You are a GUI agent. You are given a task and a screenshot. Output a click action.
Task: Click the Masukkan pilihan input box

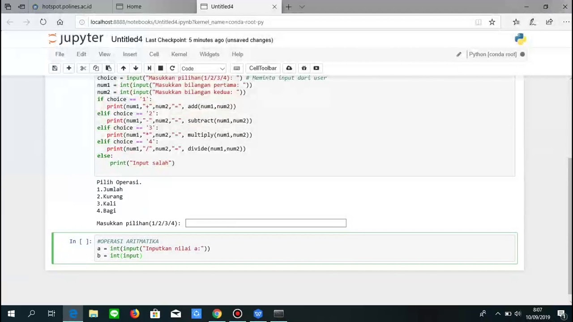click(x=266, y=223)
